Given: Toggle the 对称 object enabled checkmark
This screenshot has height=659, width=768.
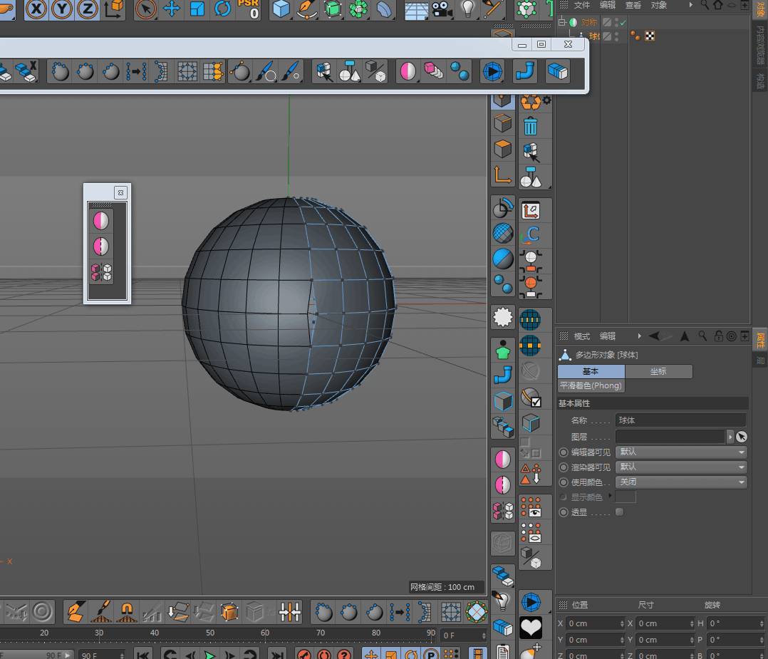Looking at the screenshot, I should [x=623, y=23].
